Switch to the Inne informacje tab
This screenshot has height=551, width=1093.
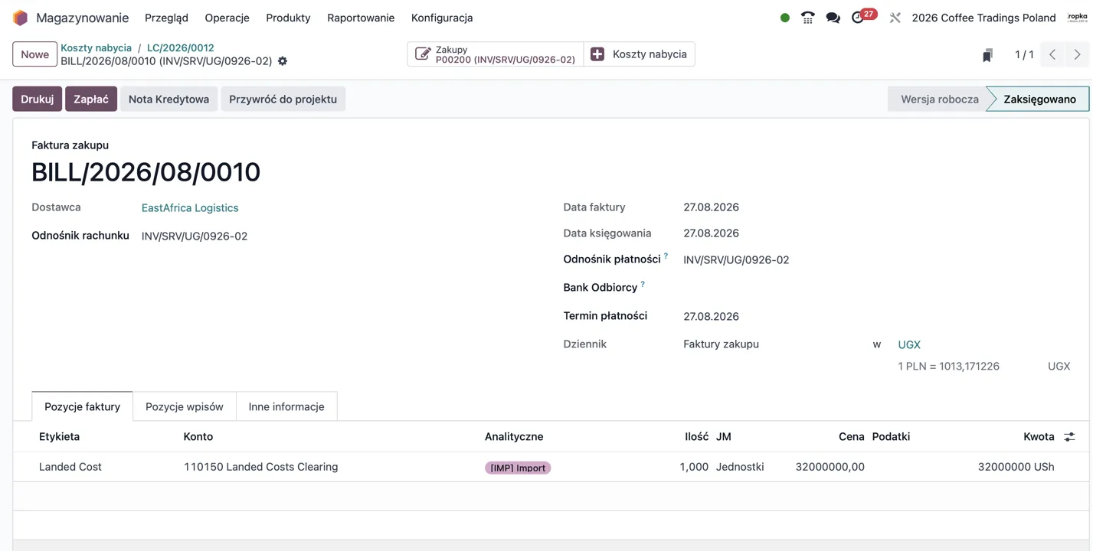point(286,406)
